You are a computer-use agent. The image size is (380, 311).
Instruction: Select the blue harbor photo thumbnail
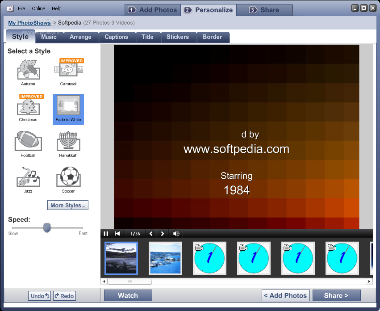tap(166, 258)
